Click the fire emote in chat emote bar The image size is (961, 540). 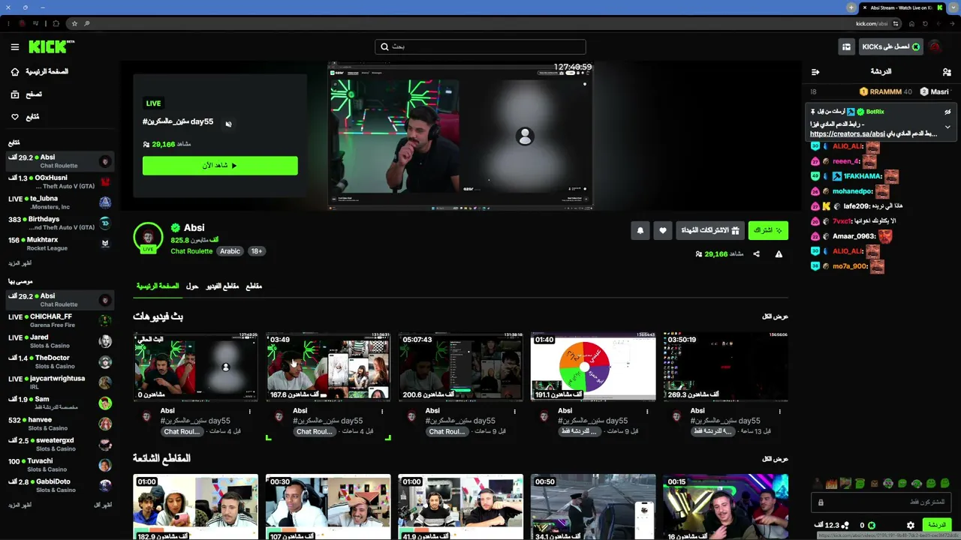832,484
